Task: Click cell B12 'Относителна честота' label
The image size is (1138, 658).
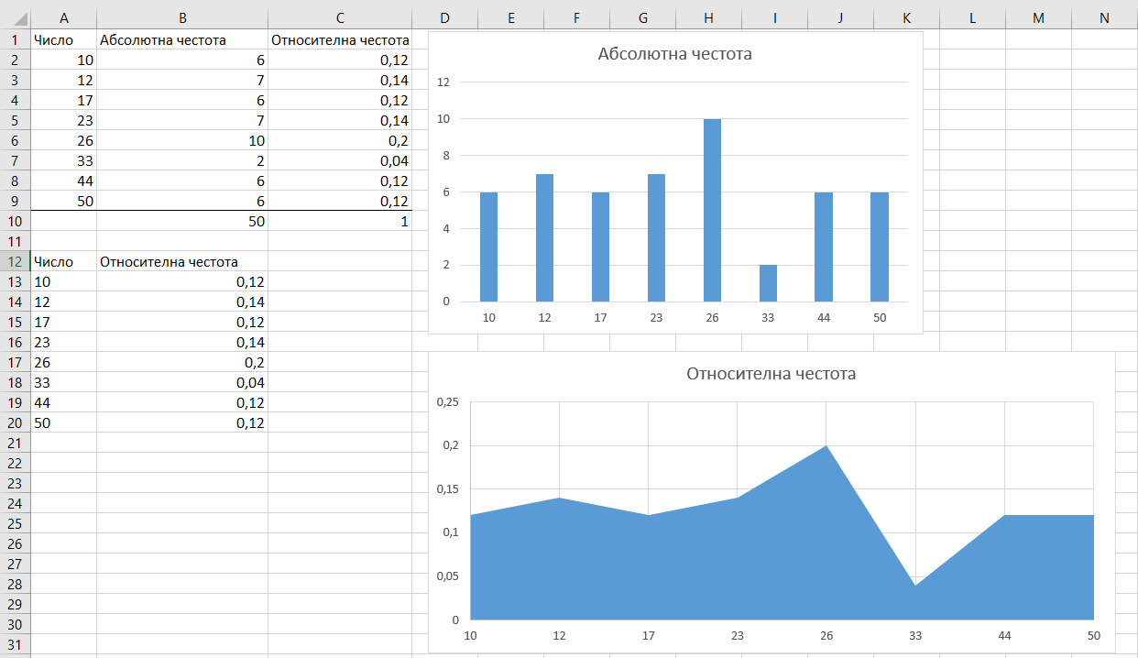Action: point(181,261)
